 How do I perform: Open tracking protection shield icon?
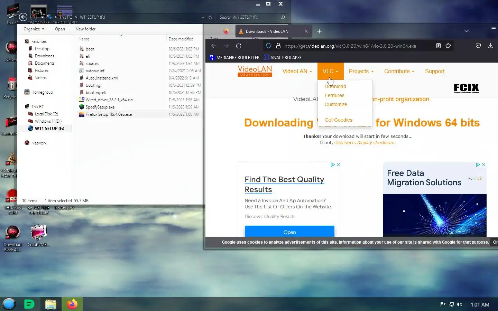point(269,46)
